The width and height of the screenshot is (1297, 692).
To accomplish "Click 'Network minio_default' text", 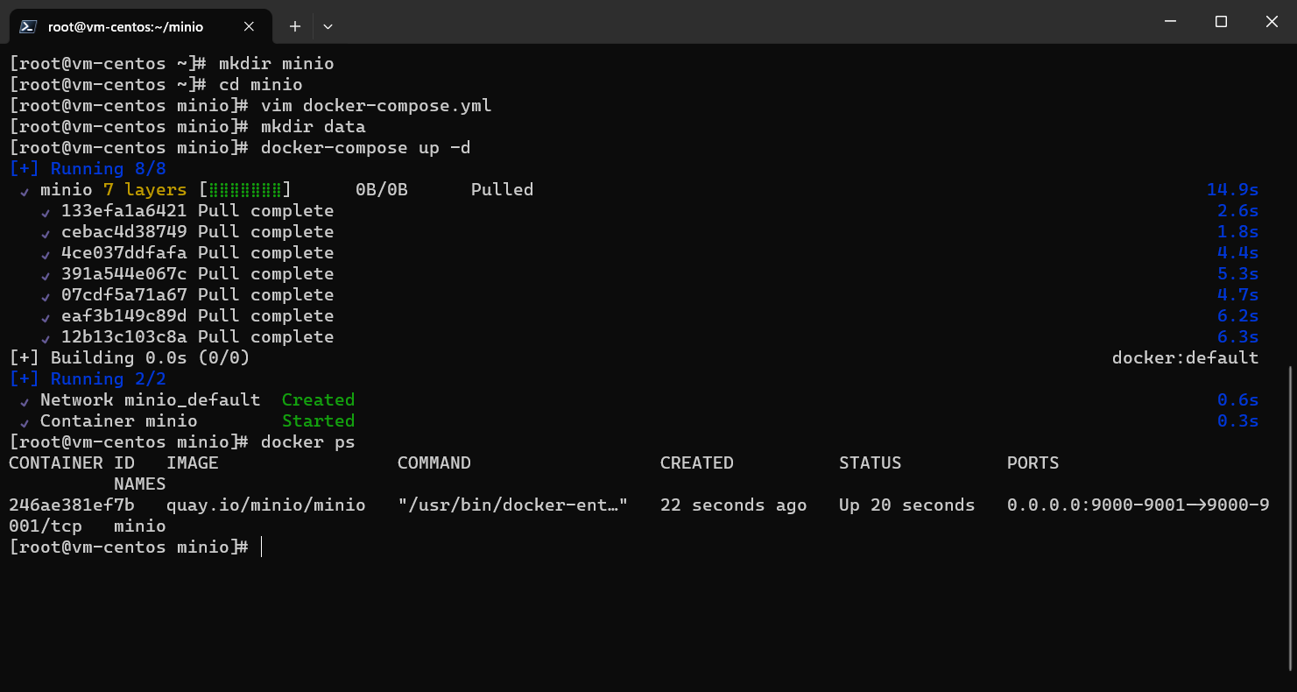I will [x=151, y=400].
